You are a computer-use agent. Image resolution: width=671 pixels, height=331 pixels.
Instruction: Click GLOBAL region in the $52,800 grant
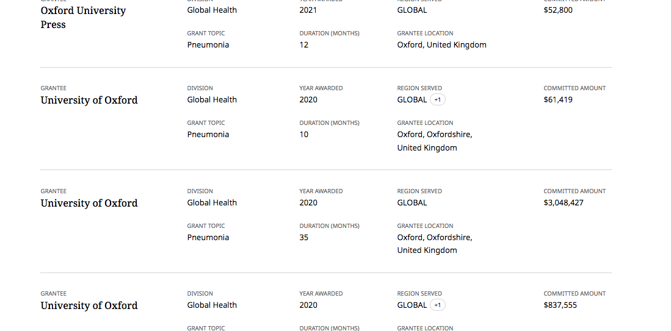[412, 10]
